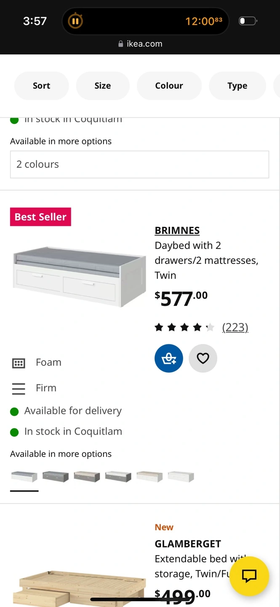Choose the last all-white daybed variant
This screenshot has height=607, width=280.
(181, 477)
